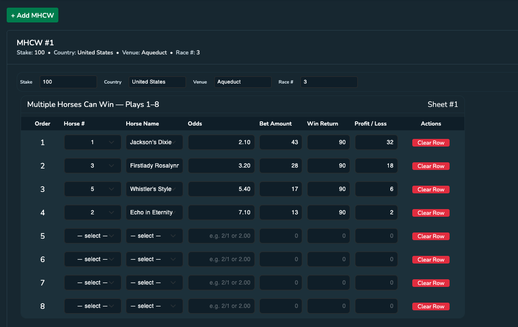Open the Horse # select in row 7
The height and width of the screenshot is (327, 518).
(x=92, y=282)
